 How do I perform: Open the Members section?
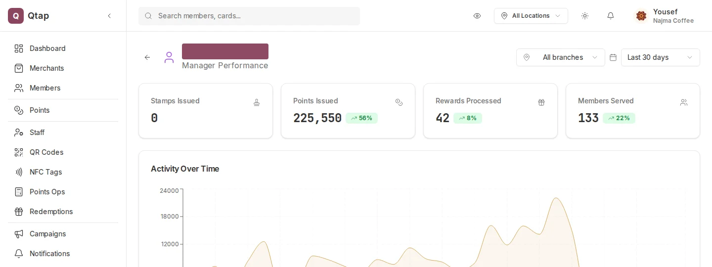click(x=63, y=88)
